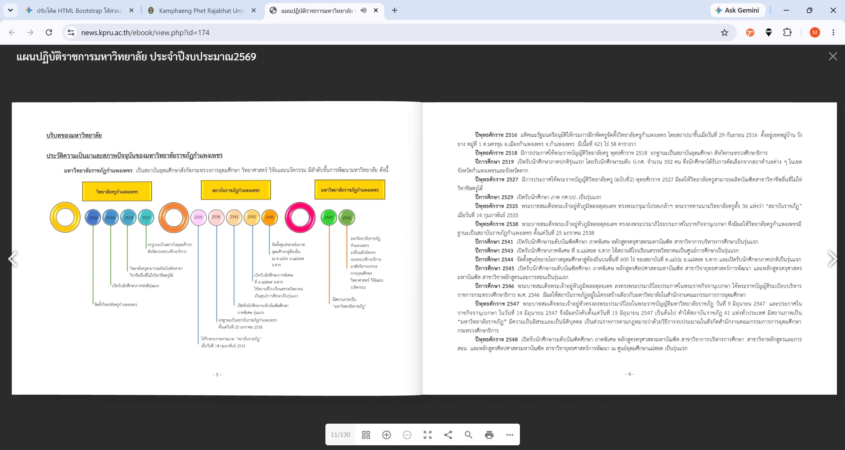Click the 2535 timeline circle
This screenshot has width=845, height=450.
[x=198, y=217]
